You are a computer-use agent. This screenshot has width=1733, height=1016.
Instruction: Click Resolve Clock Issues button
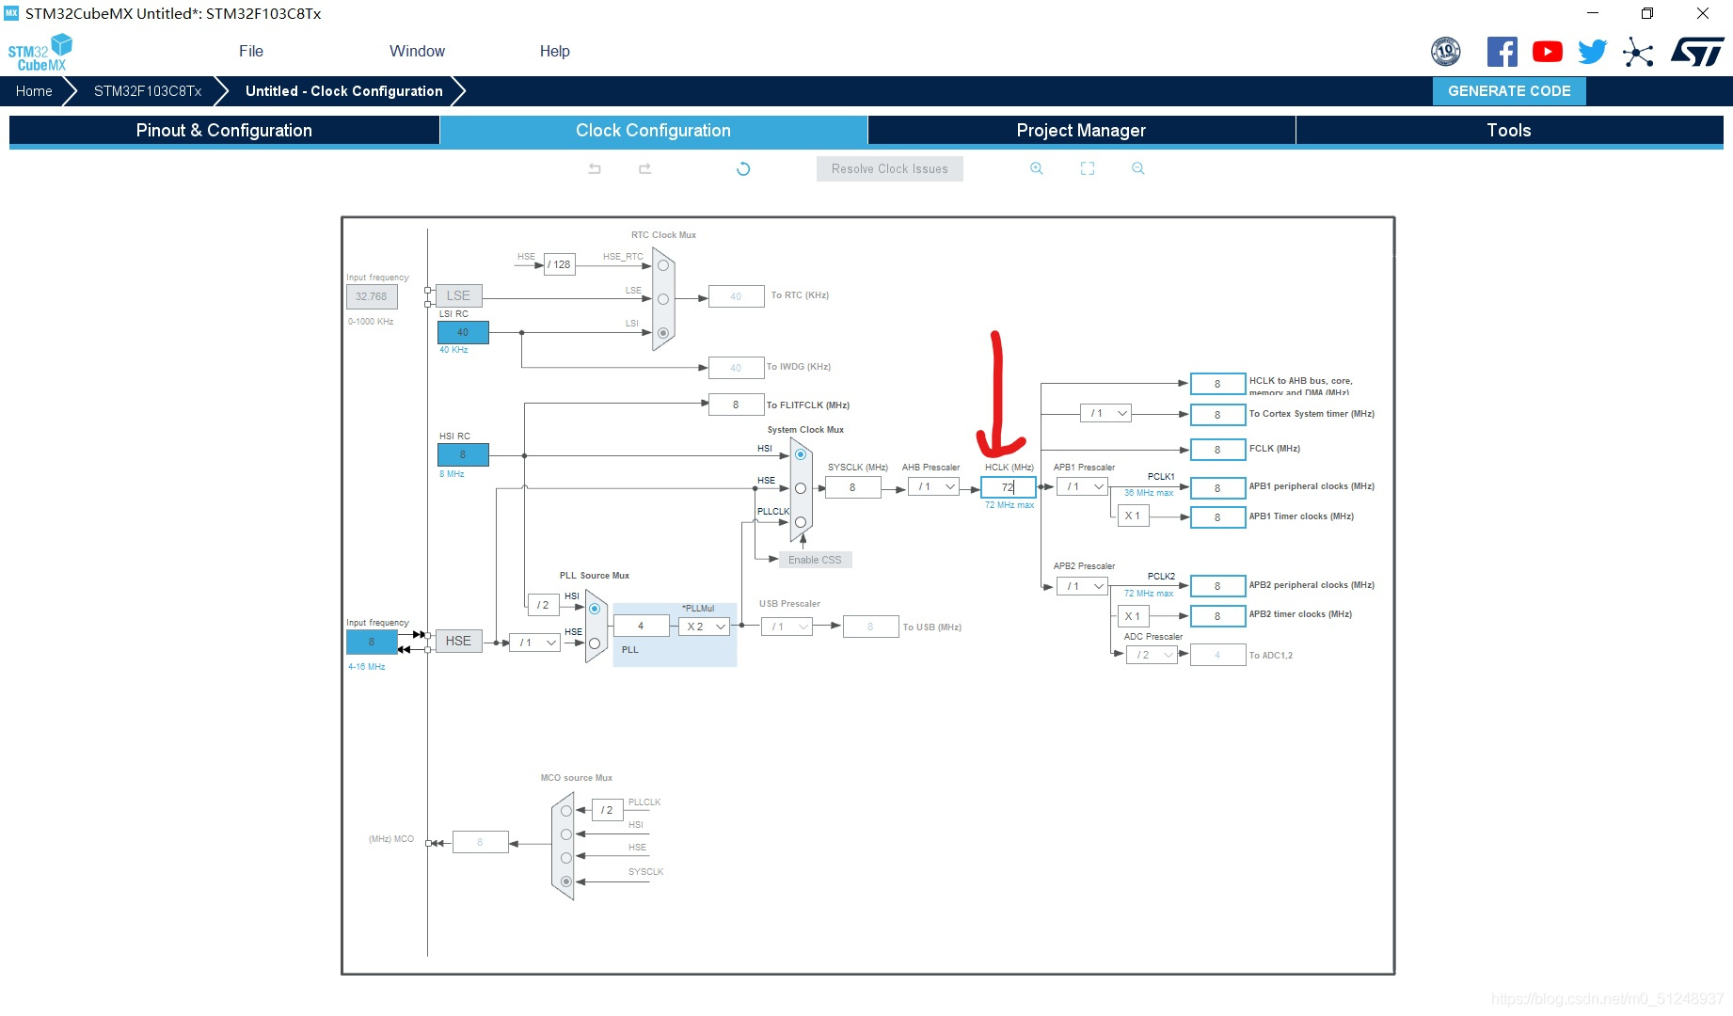pos(890,168)
